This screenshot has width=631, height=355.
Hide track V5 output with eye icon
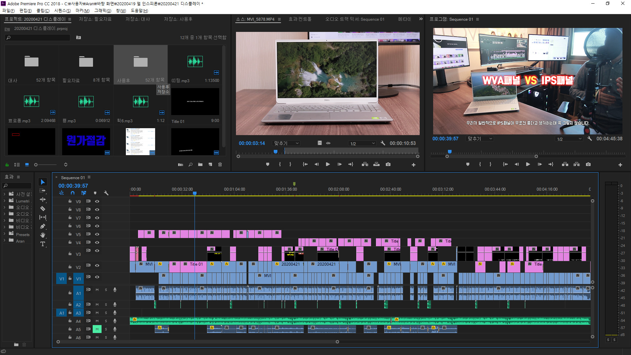[x=97, y=234]
